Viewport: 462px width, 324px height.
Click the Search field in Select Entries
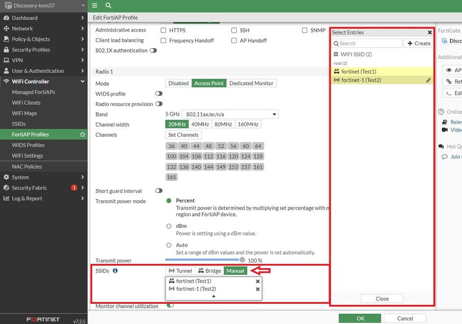367,43
